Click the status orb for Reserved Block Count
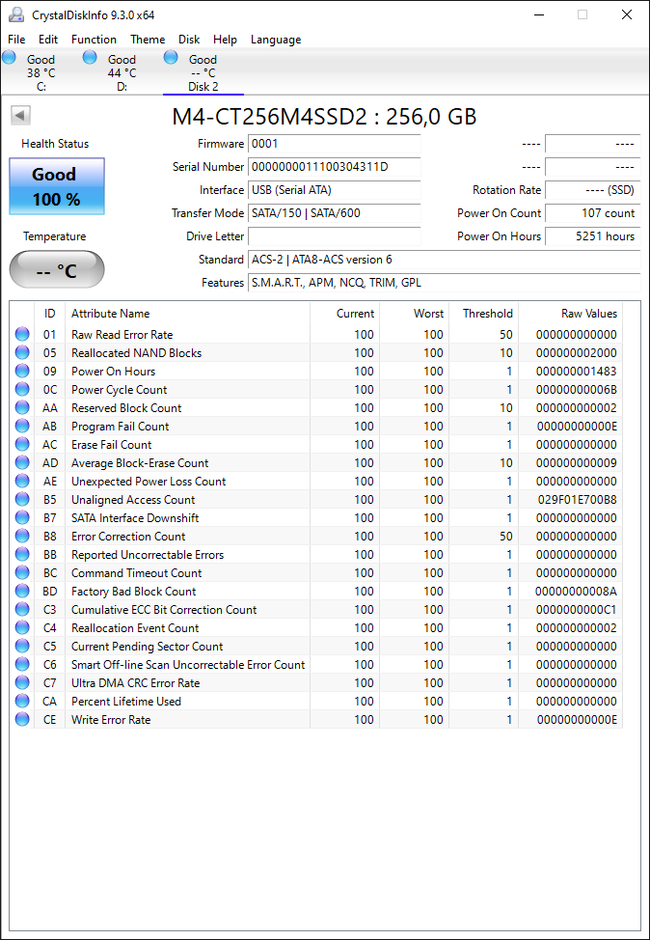This screenshot has width=650, height=940. coord(22,407)
